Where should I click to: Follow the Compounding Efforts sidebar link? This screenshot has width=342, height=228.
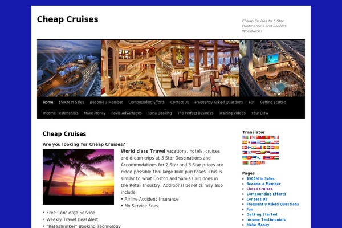coord(266,194)
